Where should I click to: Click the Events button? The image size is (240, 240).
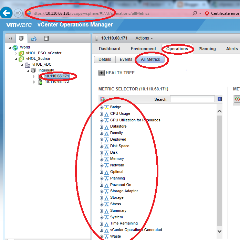tap(126, 59)
